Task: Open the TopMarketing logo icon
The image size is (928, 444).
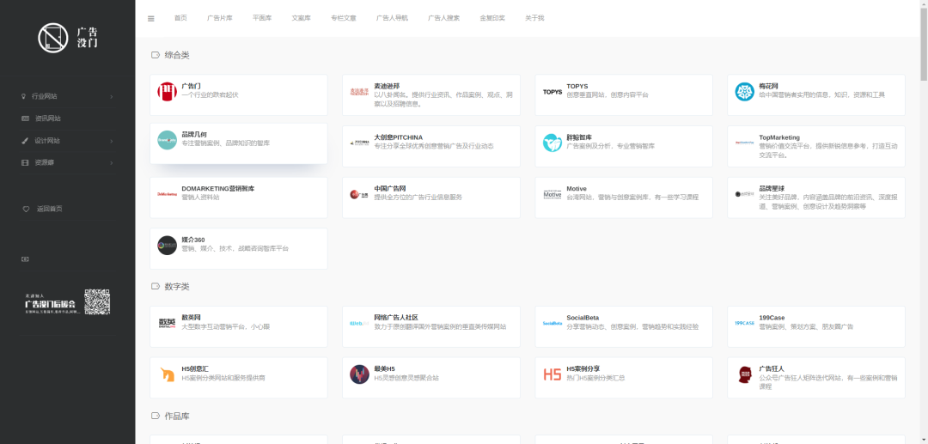Action: 744,143
